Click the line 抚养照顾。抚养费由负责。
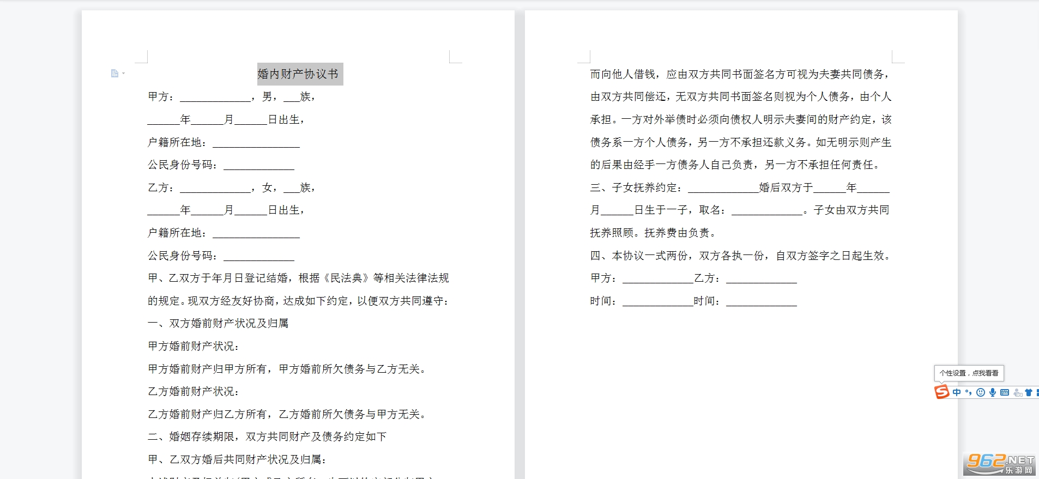This screenshot has width=1039, height=479. [653, 233]
